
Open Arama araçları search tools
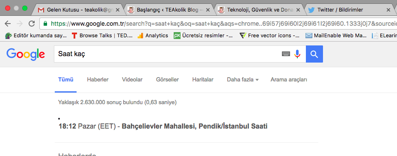[289, 80]
